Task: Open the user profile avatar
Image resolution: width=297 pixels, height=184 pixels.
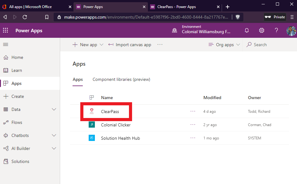Action: click(x=291, y=31)
